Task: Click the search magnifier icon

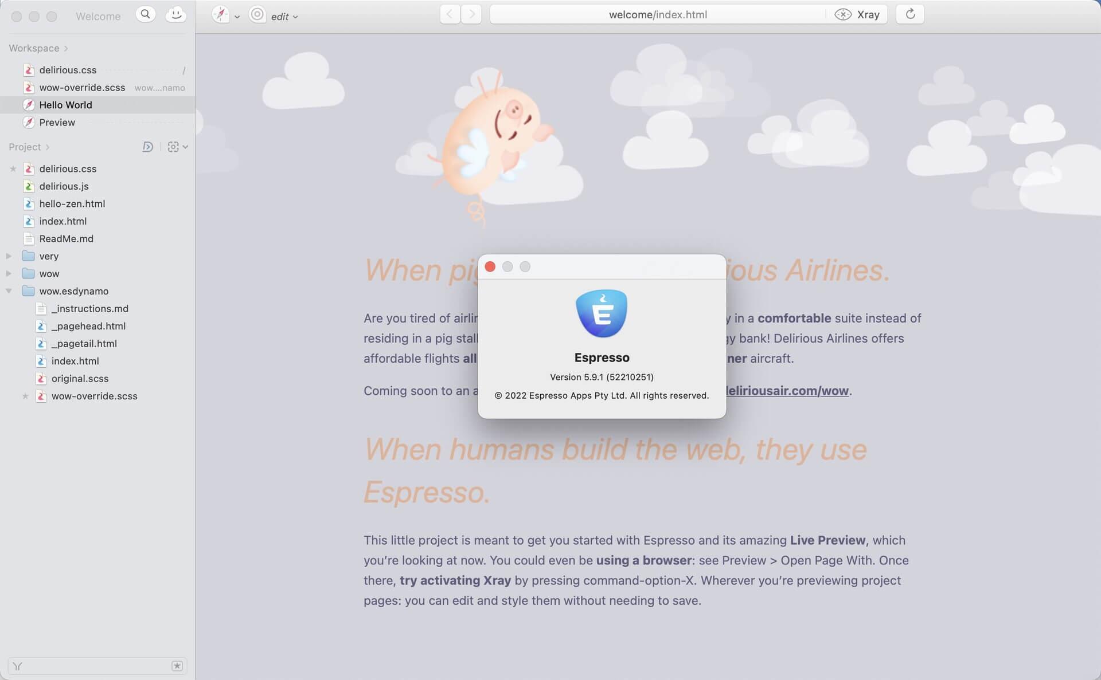Action: (146, 14)
